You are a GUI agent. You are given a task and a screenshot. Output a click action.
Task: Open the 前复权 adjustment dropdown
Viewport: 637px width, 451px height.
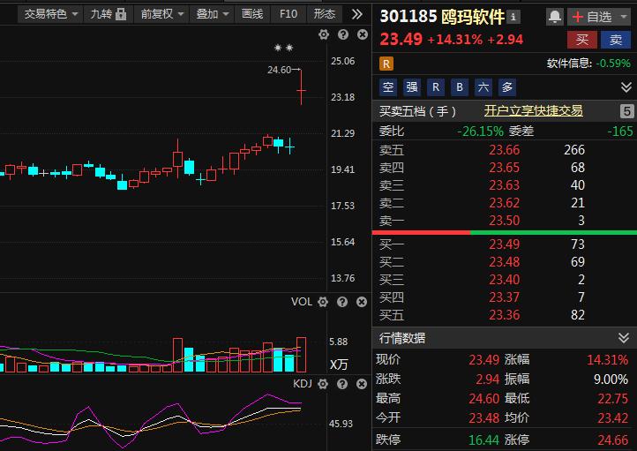coord(161,15)
